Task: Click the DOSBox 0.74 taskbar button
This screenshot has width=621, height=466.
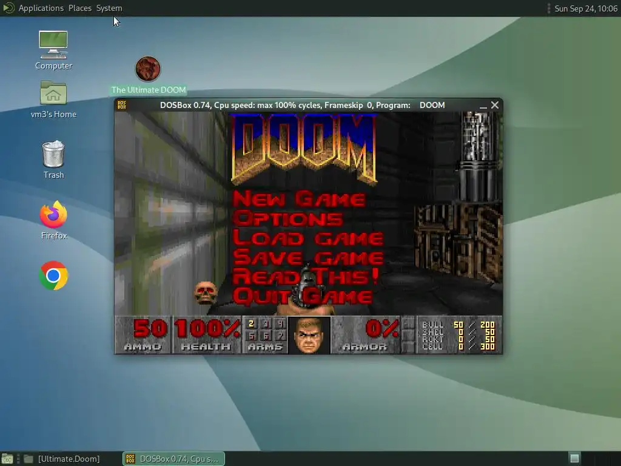Action: point(173,459)
